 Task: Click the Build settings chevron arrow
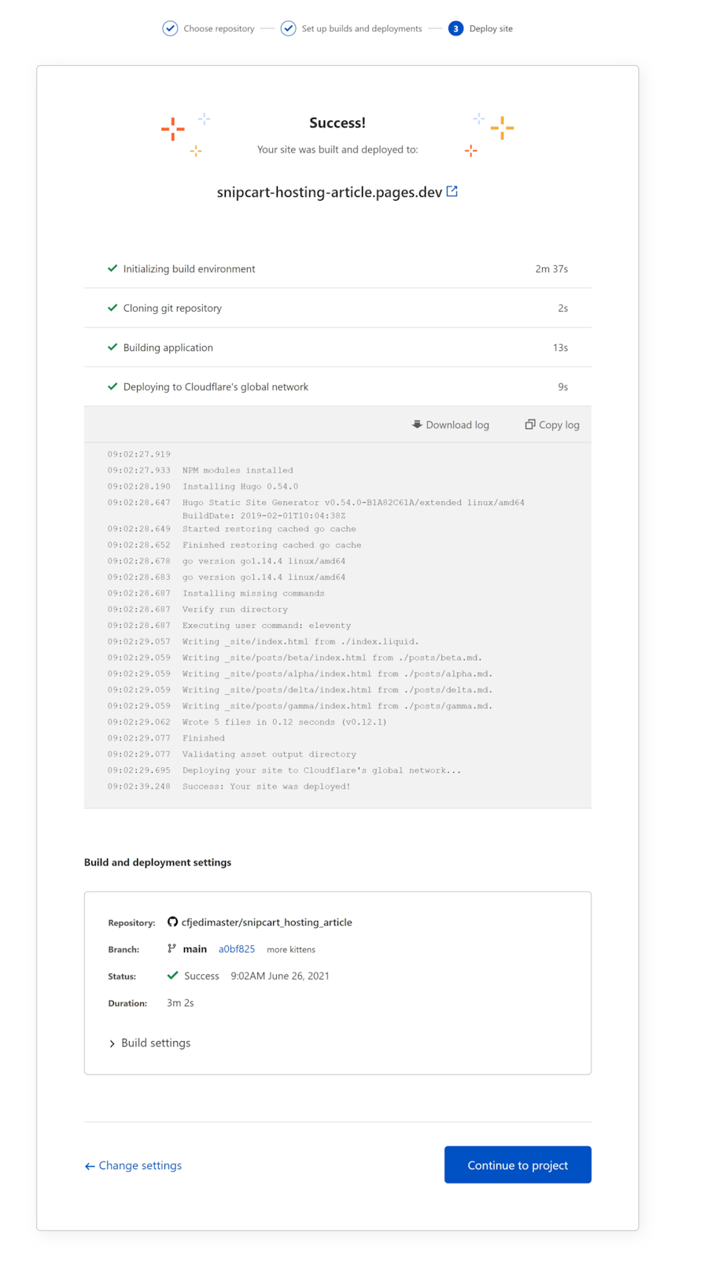(x=112, y=1043)
